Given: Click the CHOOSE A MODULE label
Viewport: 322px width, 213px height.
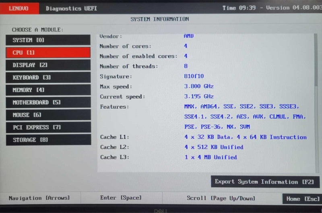Looking at the screenshot, I should 37,30.
